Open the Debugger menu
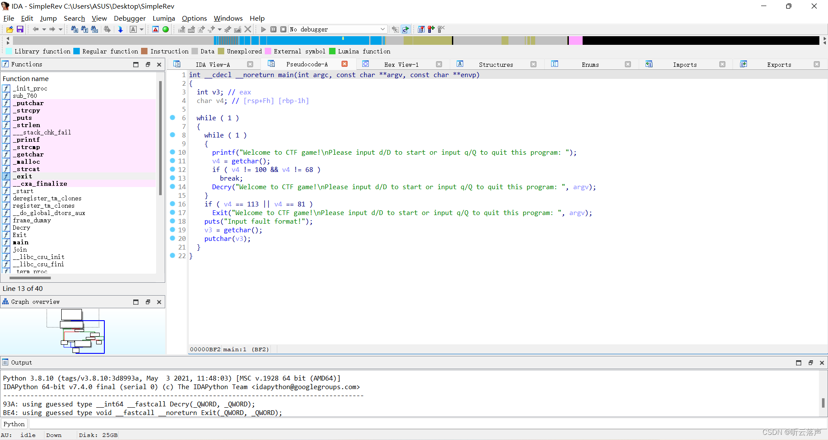 pos(129,19)
